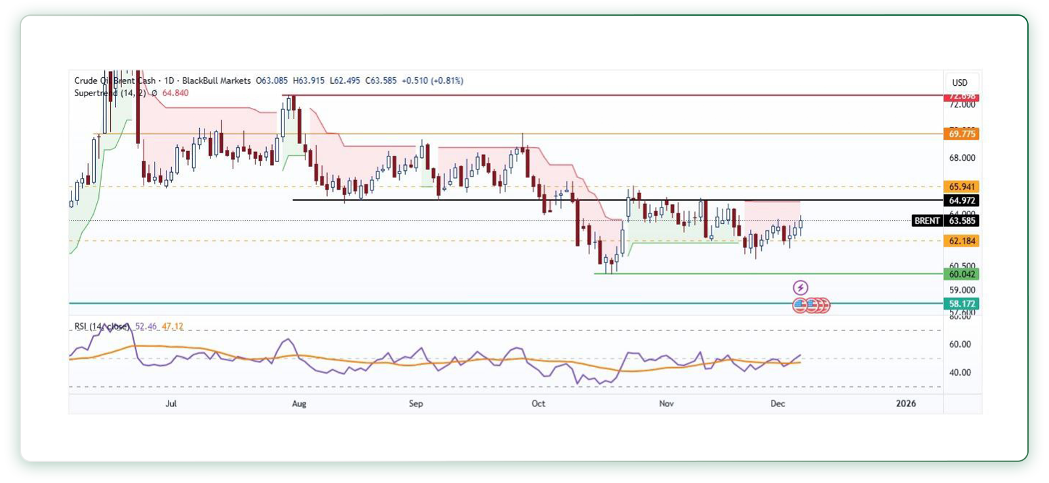Viewport: 1049px width, 483px height.
Task: Click the purple lightning bolt event icon
Action: point(801,287)
